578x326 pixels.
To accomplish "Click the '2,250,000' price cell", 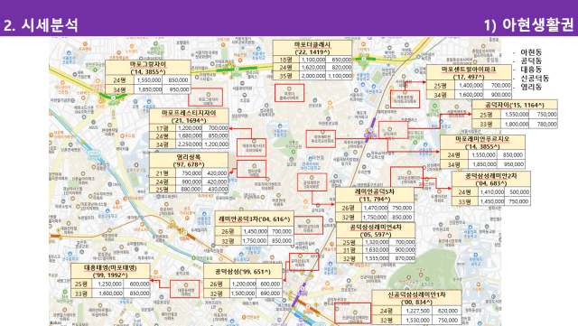I will tap(190, 144).
